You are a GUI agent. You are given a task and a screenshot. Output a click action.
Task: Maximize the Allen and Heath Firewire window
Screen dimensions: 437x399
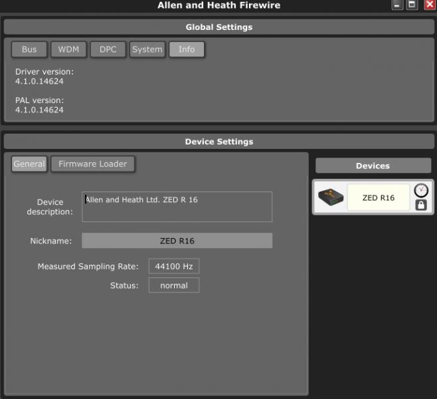[x=412, y=5]
